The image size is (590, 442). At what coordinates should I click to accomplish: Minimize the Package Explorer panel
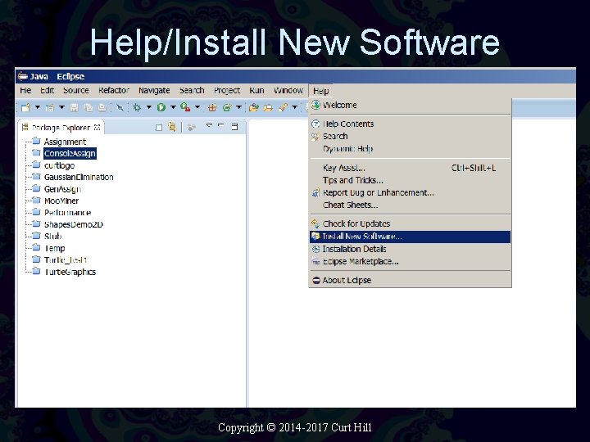(x=221, y=126)
